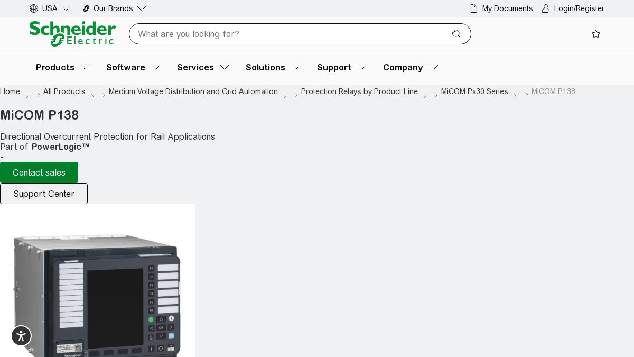
Task: Click the Our Brands link icon
Action: coord(86,8)
